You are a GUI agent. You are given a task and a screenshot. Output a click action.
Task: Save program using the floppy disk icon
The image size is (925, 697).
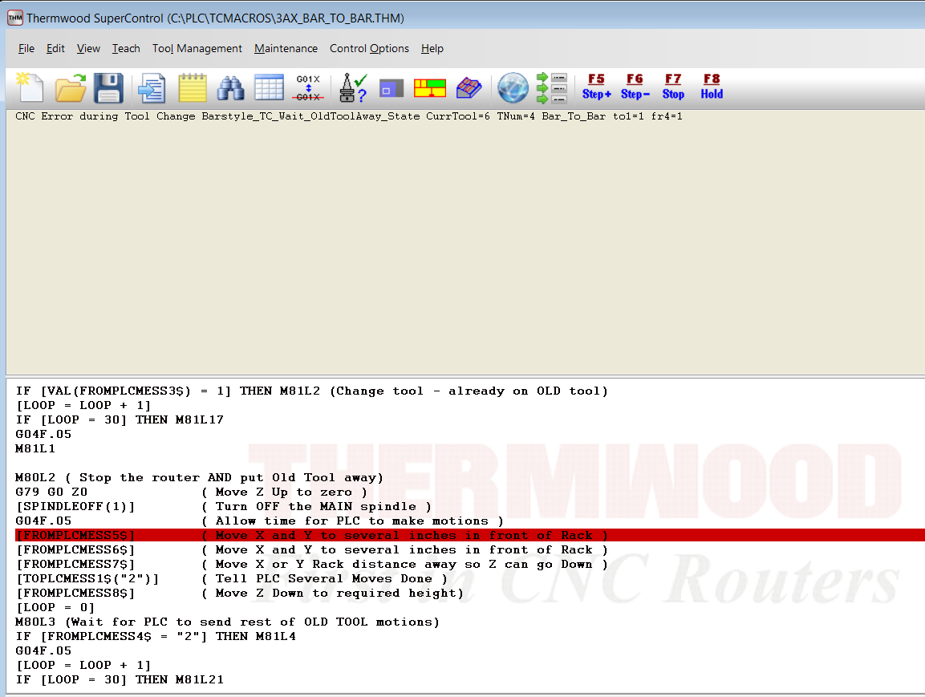click(x=108, y=87)
